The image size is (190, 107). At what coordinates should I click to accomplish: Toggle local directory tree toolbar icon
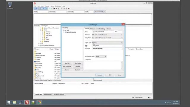[42, 9]
